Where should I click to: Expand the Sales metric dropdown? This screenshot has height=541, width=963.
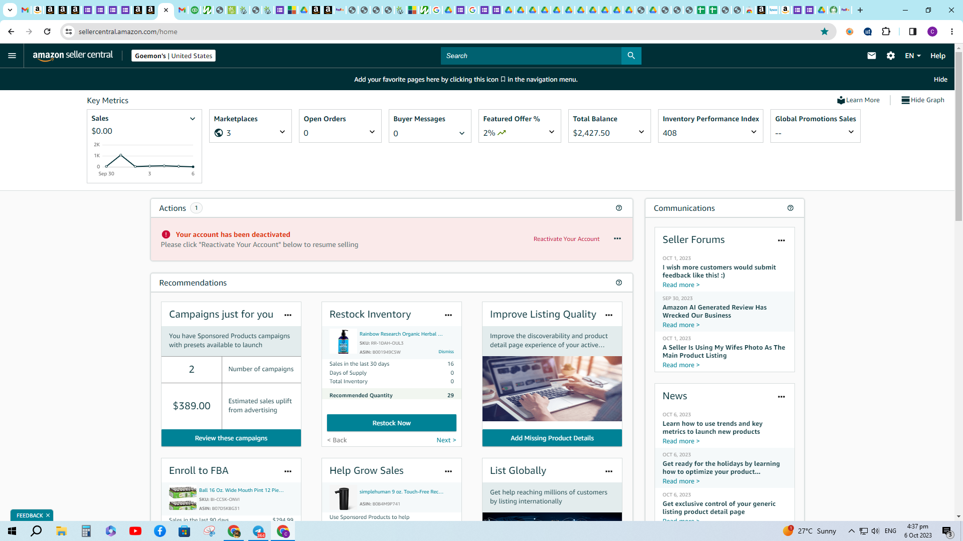[x=192, y=119]
